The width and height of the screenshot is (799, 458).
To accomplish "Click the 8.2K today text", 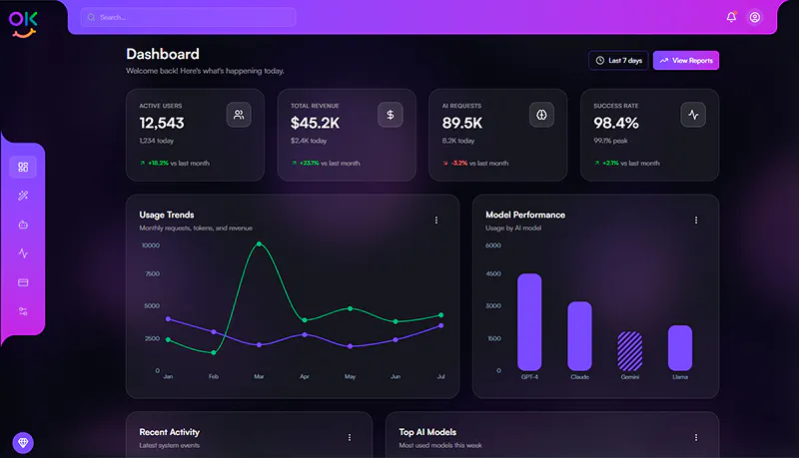I will tap(458, 141).
